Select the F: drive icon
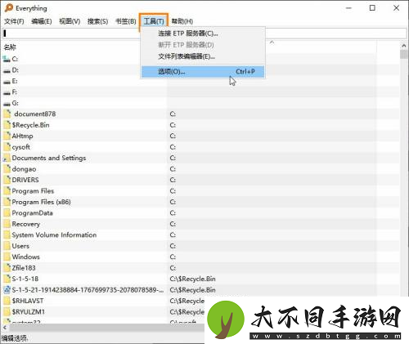Image resolution: width=409 pixels, height=344 pixels. click(x=7, y=92)
